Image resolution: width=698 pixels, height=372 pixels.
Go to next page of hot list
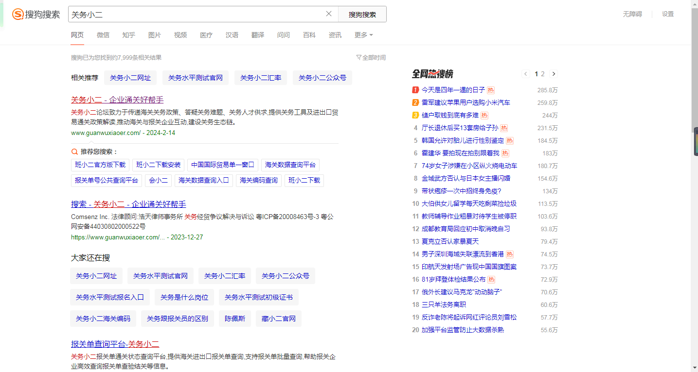point(554,74)
